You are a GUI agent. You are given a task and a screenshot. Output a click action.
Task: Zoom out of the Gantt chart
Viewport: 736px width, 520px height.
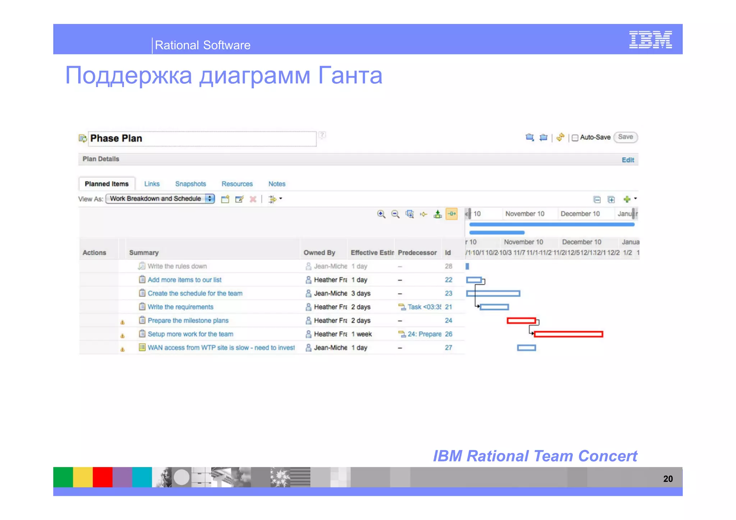pos(395,214)
